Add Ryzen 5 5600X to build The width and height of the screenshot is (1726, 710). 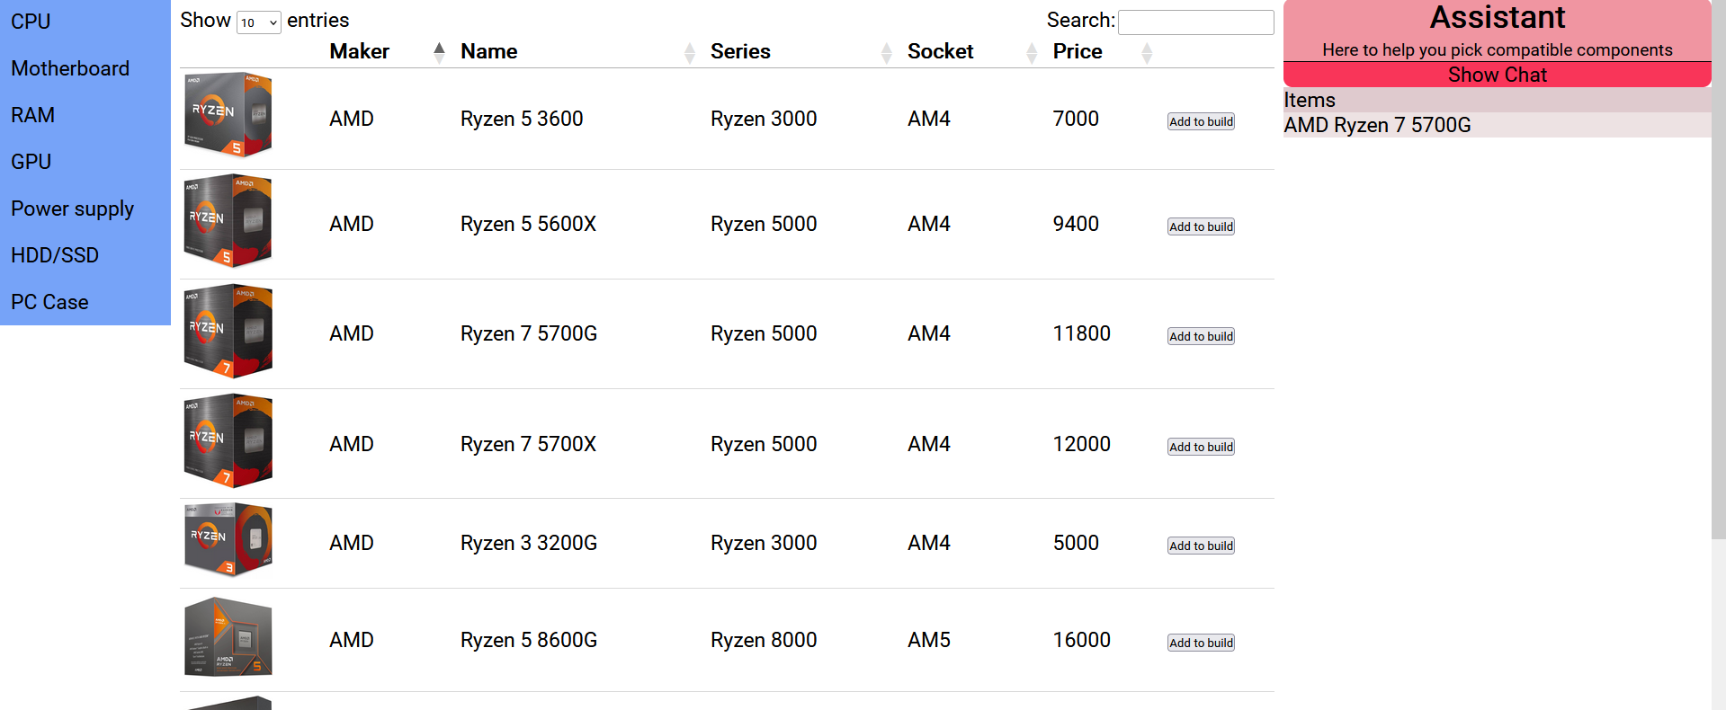pos(1201,226)
